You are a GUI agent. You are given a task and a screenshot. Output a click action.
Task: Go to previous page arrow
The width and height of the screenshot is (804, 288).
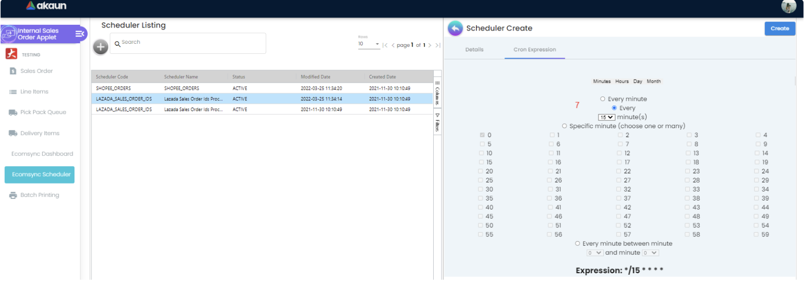coord(393,45)
